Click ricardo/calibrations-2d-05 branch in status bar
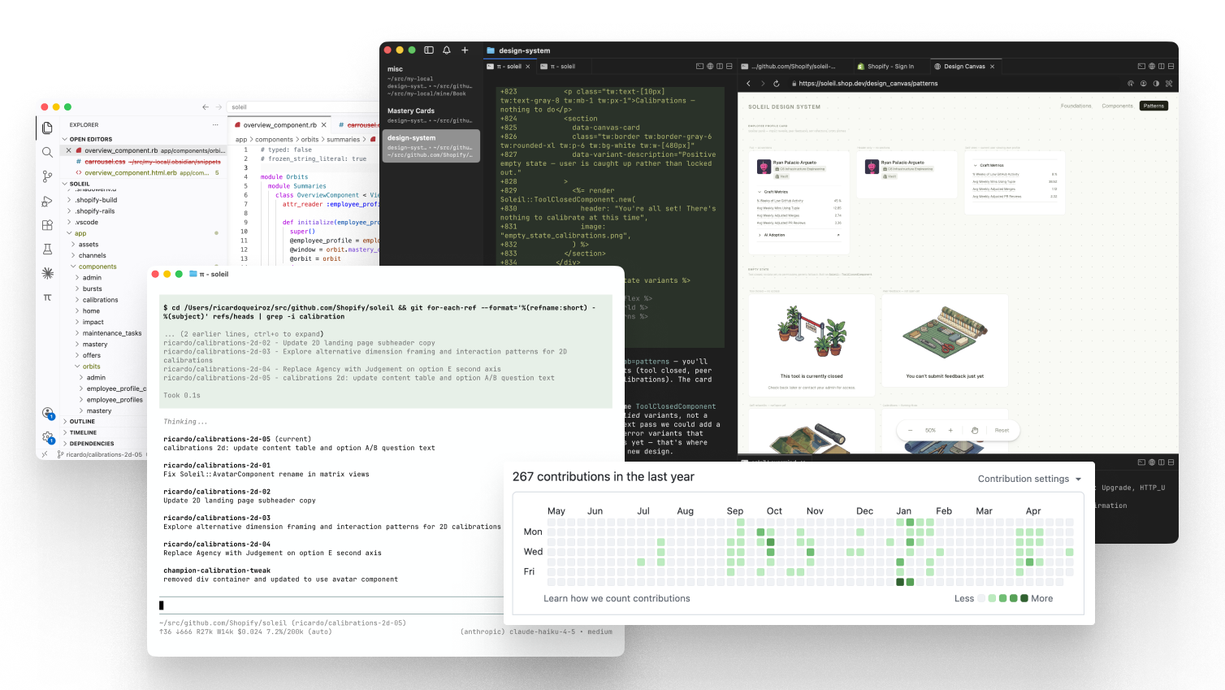 pos(100,454)
